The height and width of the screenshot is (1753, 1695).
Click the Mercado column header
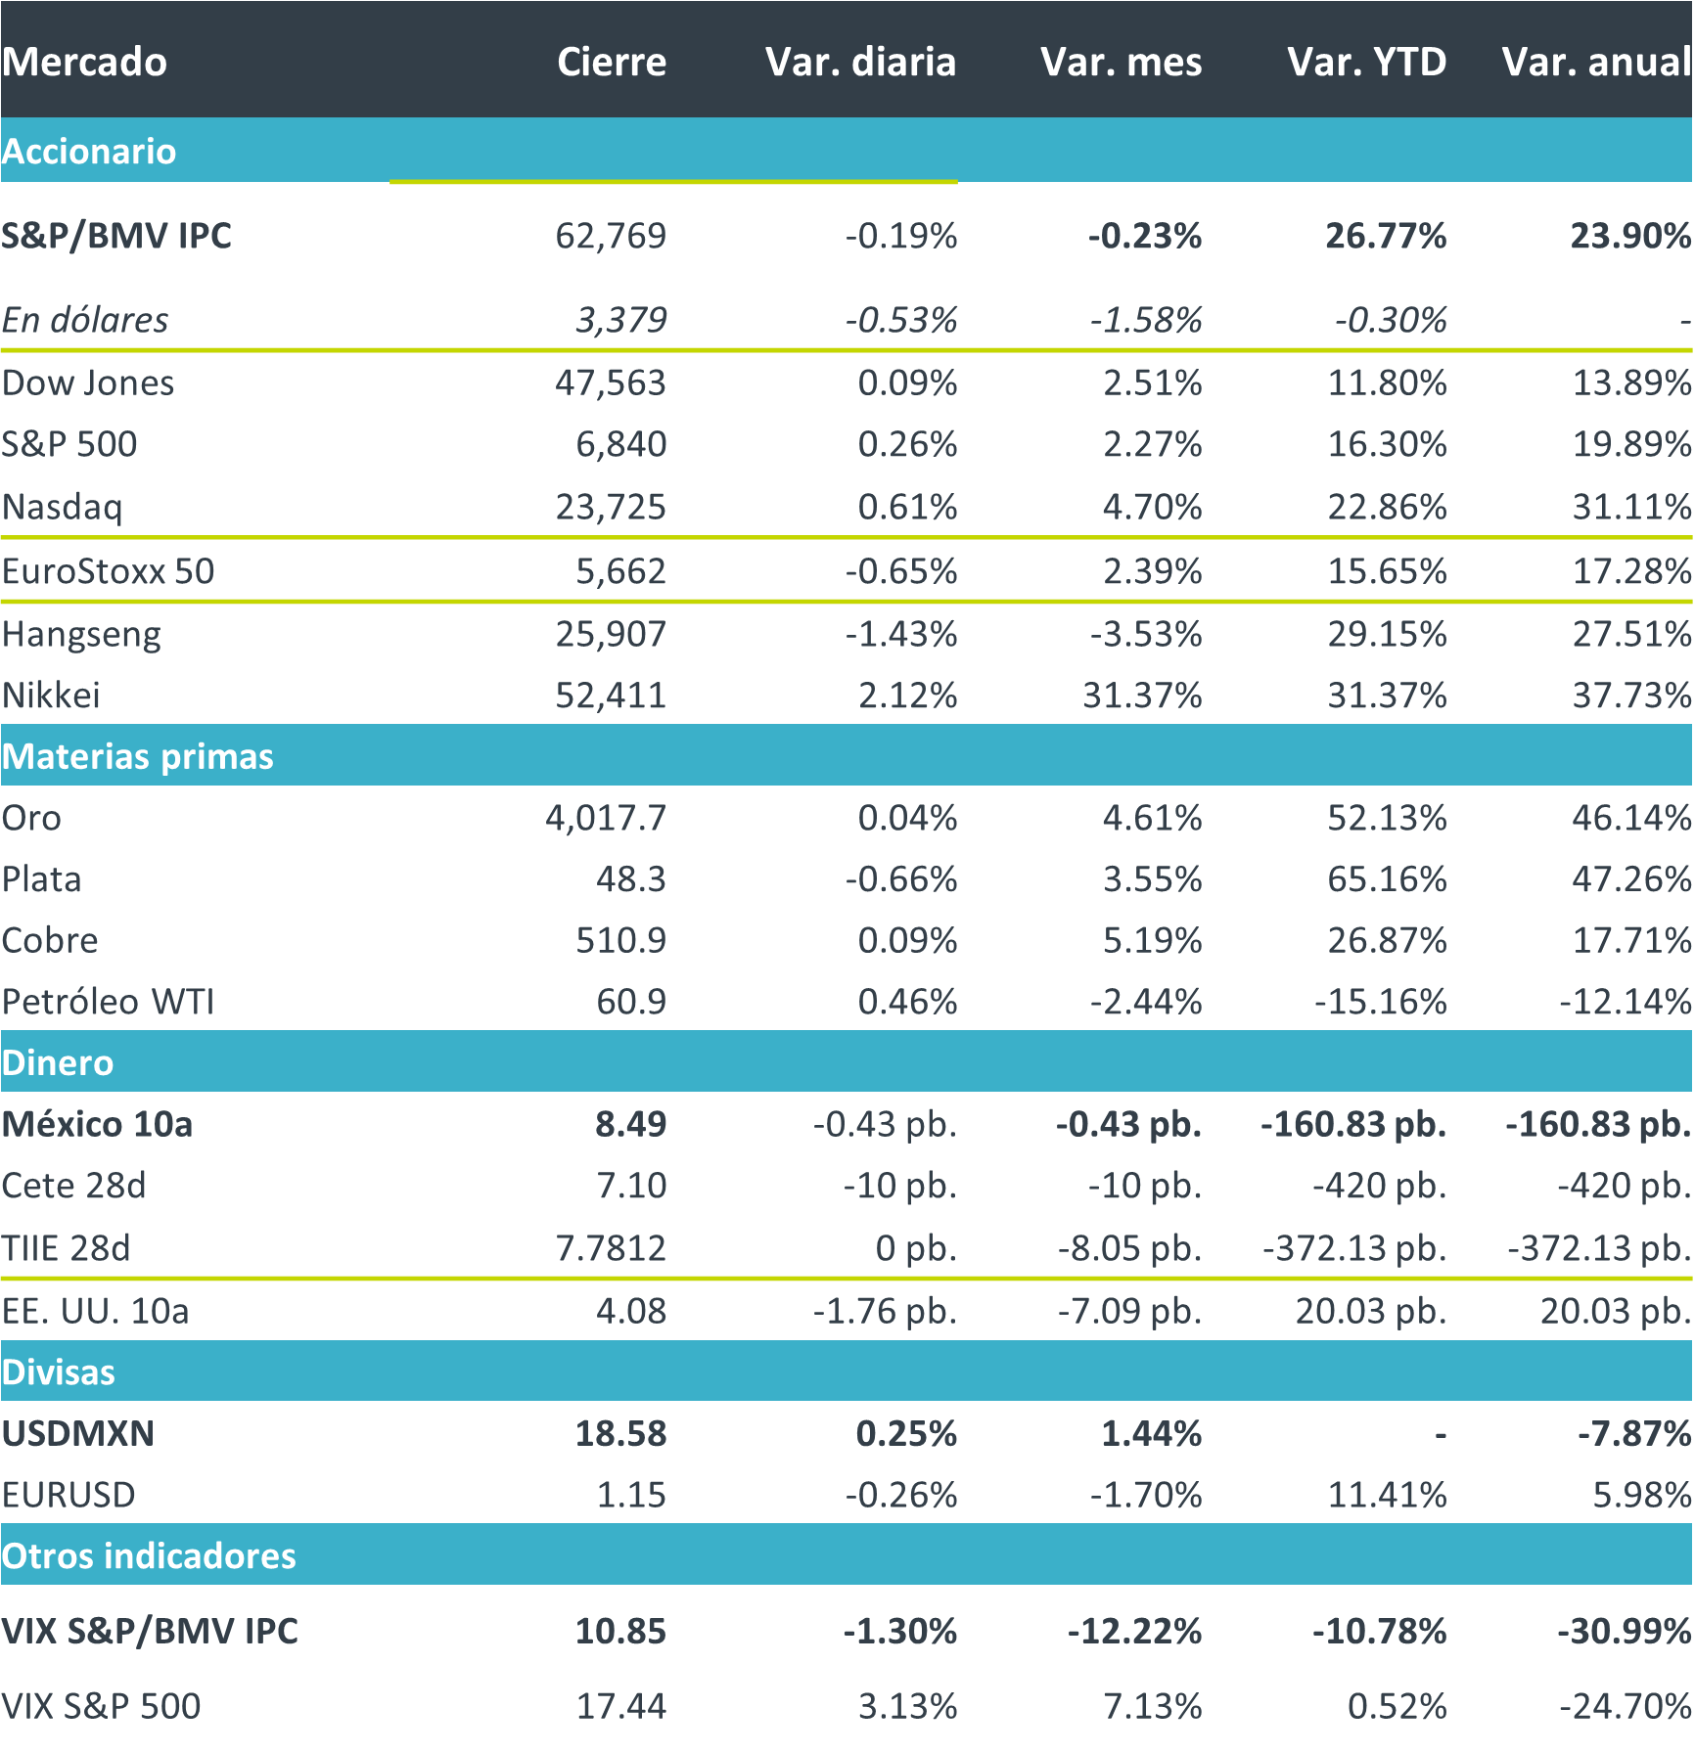tap(84, 62)
